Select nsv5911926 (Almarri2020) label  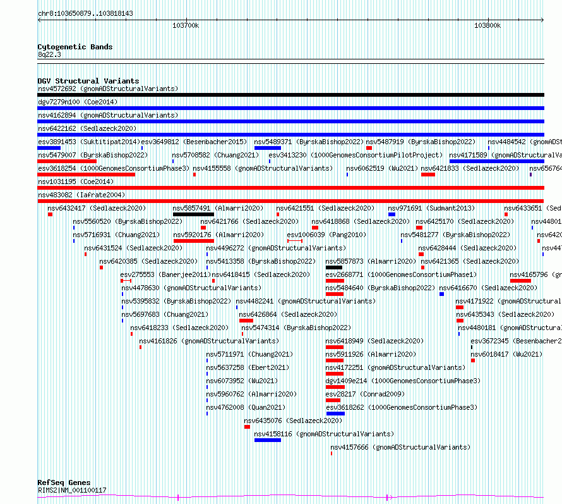pyautogui.click(x=371, y=354)
